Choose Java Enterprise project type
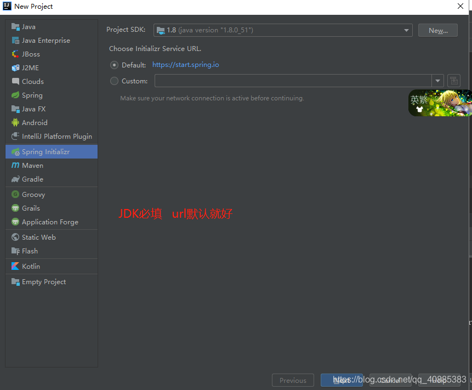 [52, 41]
